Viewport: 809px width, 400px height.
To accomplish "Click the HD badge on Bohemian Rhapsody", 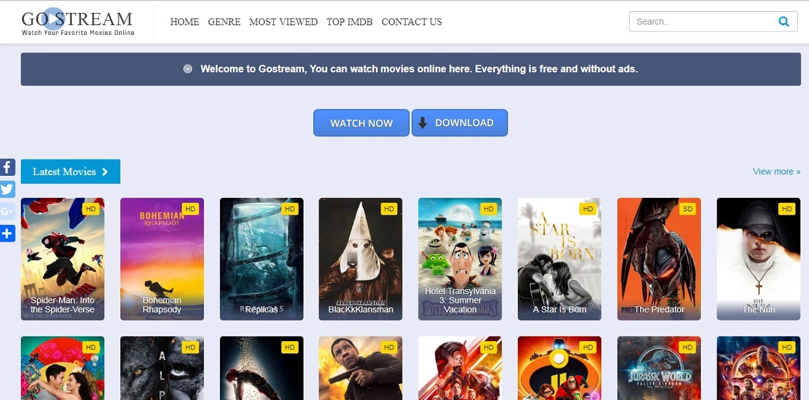I will (190, 209).
